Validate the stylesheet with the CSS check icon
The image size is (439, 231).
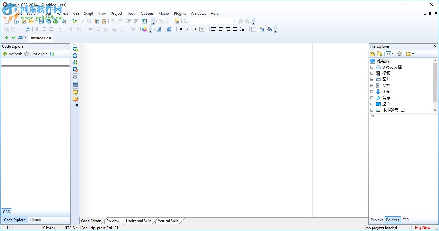click(x=75, y=92)
